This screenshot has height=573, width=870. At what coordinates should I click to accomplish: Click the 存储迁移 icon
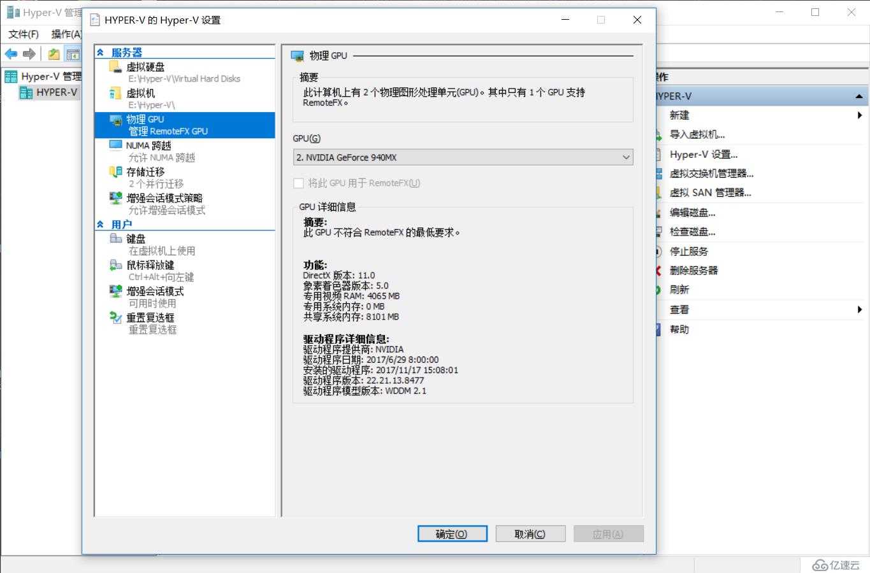click(x=115, y=172)
